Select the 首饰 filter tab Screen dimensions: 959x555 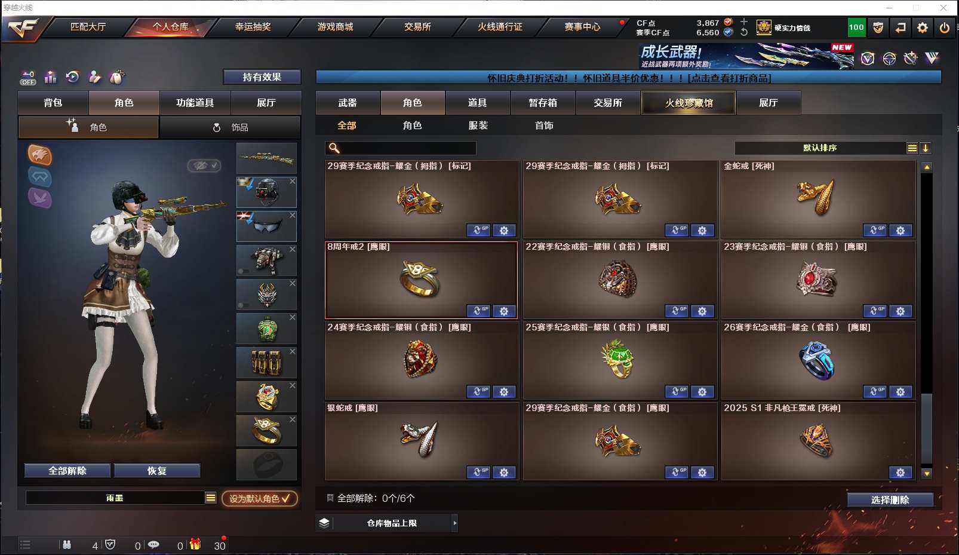(544, 125)
